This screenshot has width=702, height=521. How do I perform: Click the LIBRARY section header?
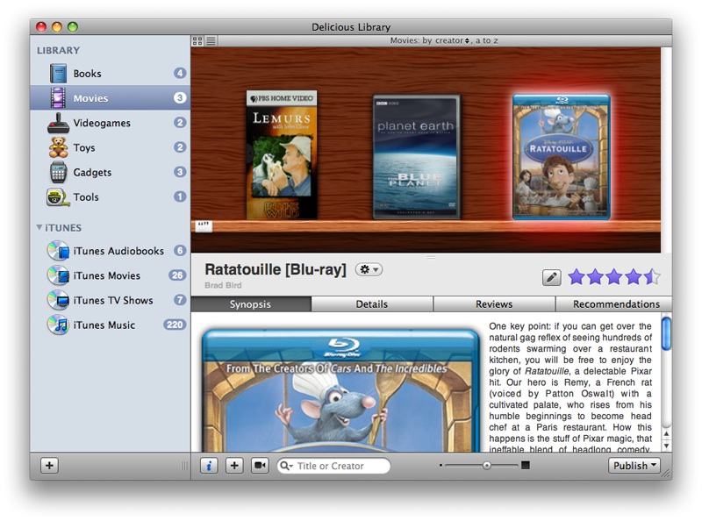58,50
